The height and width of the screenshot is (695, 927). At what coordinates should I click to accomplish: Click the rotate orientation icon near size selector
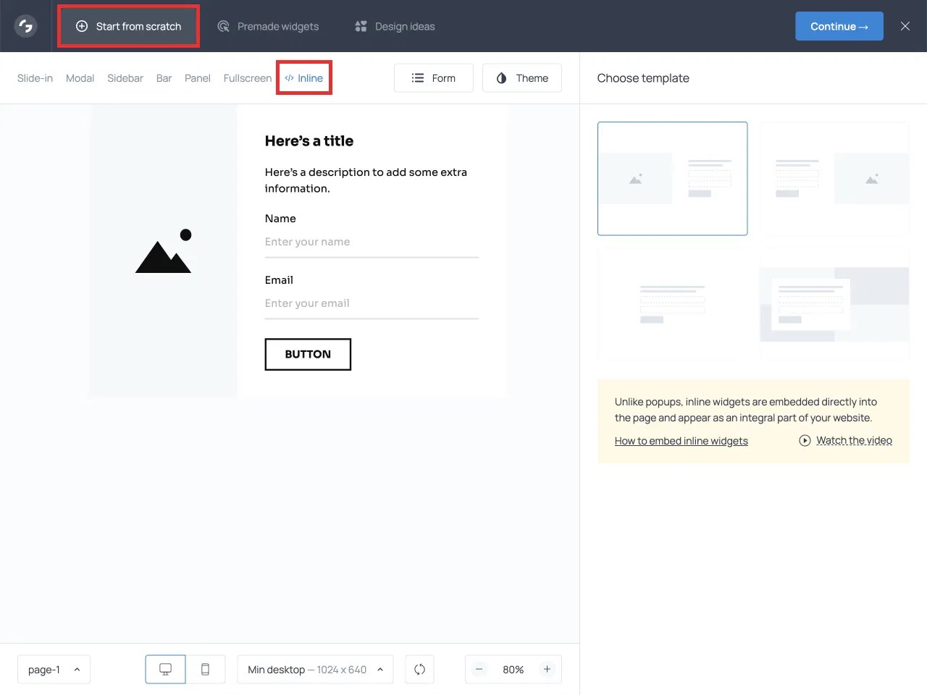[x=419, y=669]
